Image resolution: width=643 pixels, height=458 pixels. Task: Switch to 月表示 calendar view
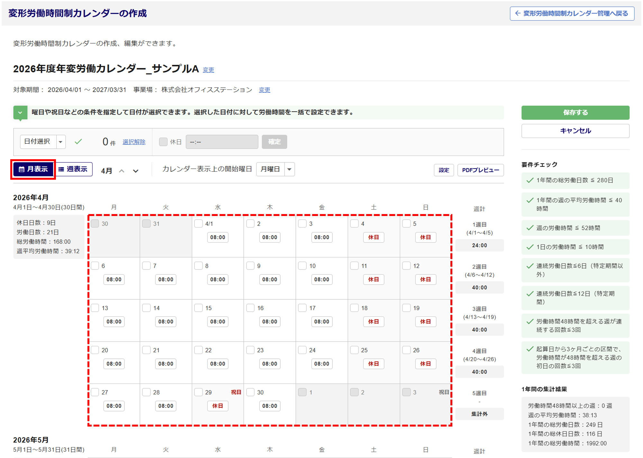pos(33,169)
